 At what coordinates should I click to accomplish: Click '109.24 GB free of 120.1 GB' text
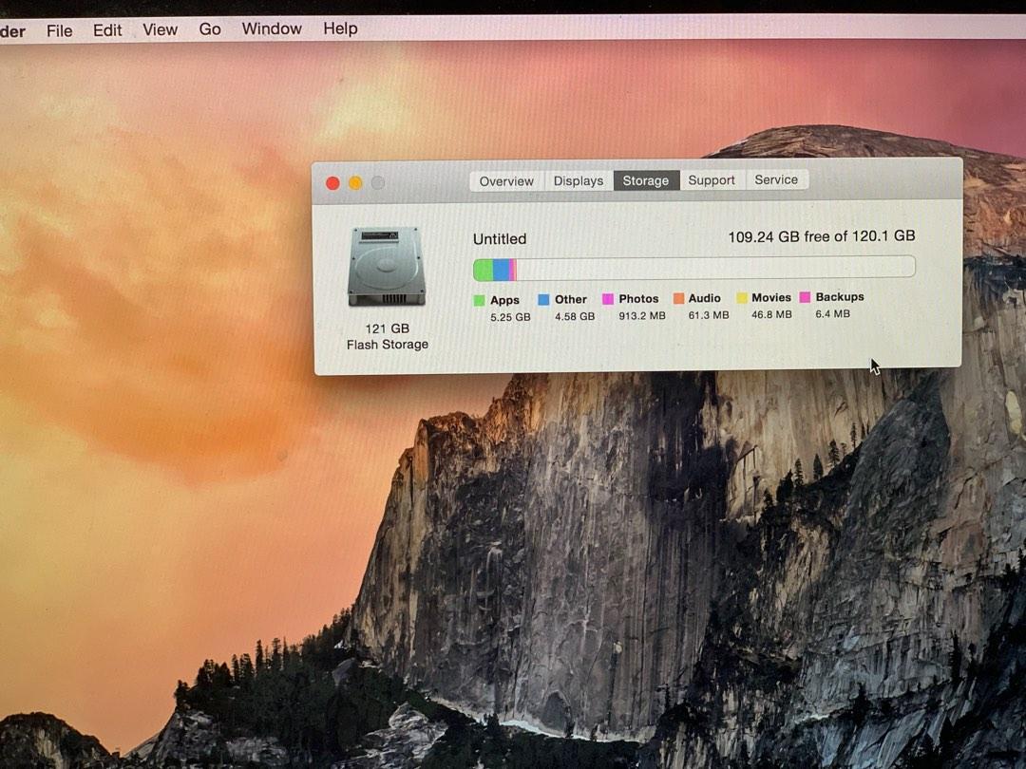(821, 236)
